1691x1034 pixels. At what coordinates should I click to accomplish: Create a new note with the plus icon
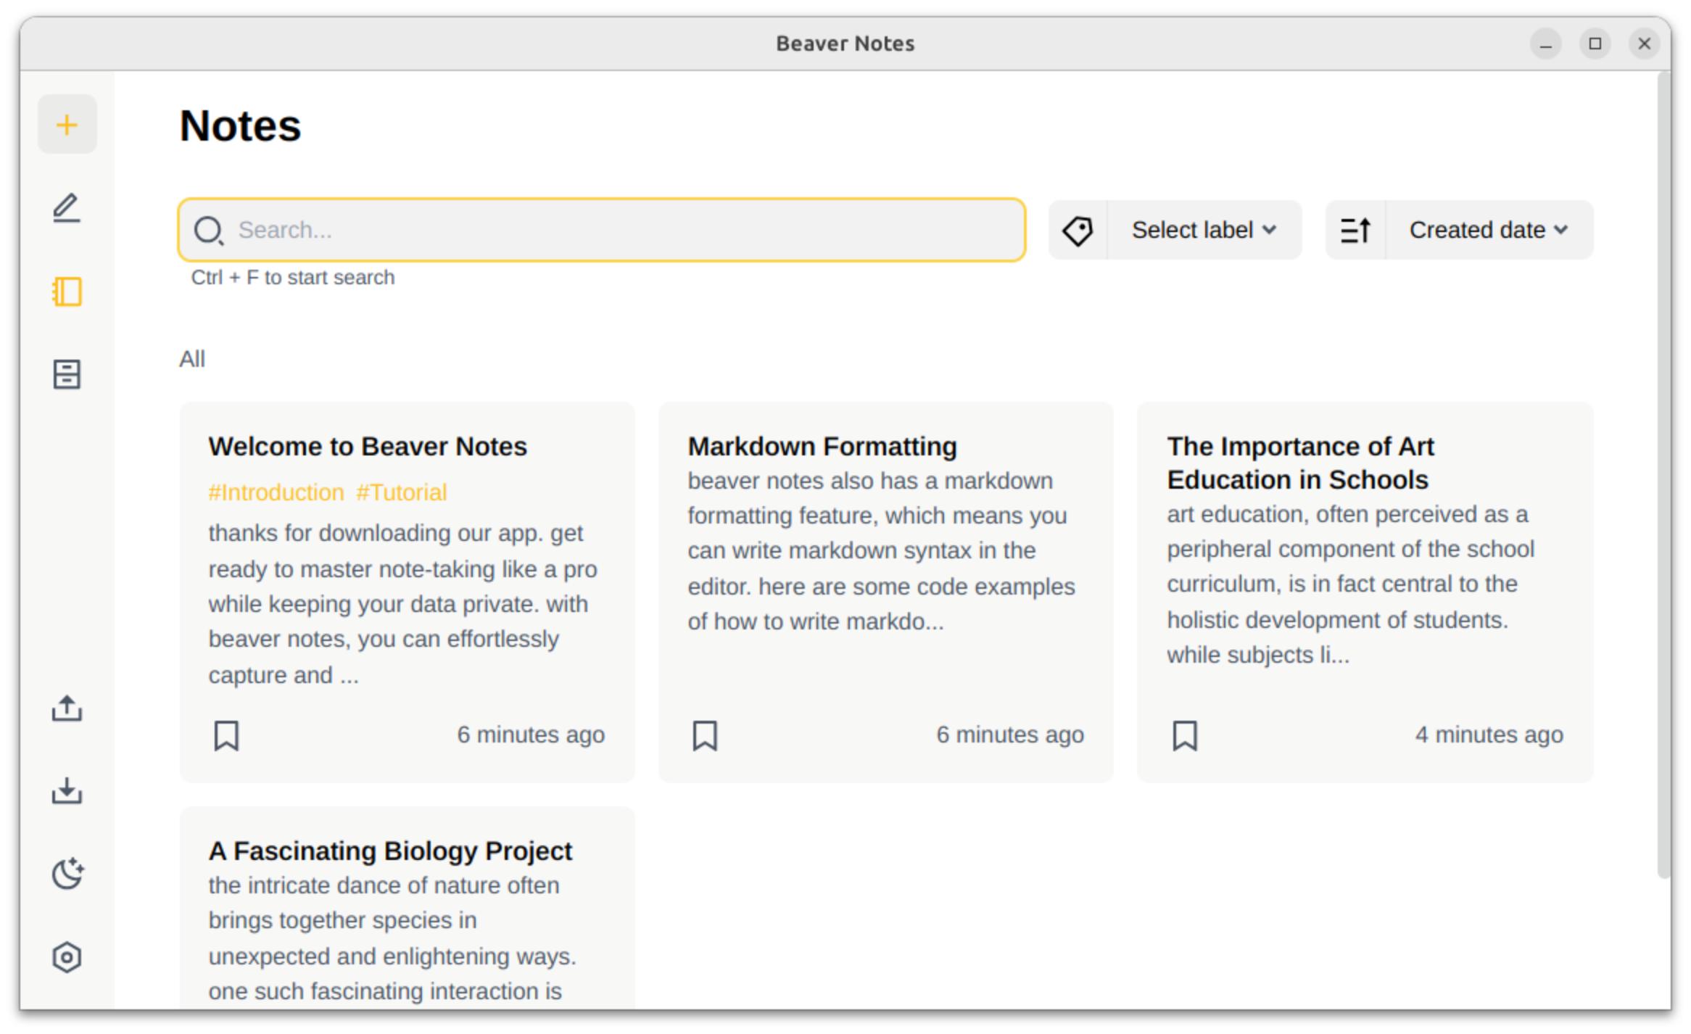[x=67, y=125]
